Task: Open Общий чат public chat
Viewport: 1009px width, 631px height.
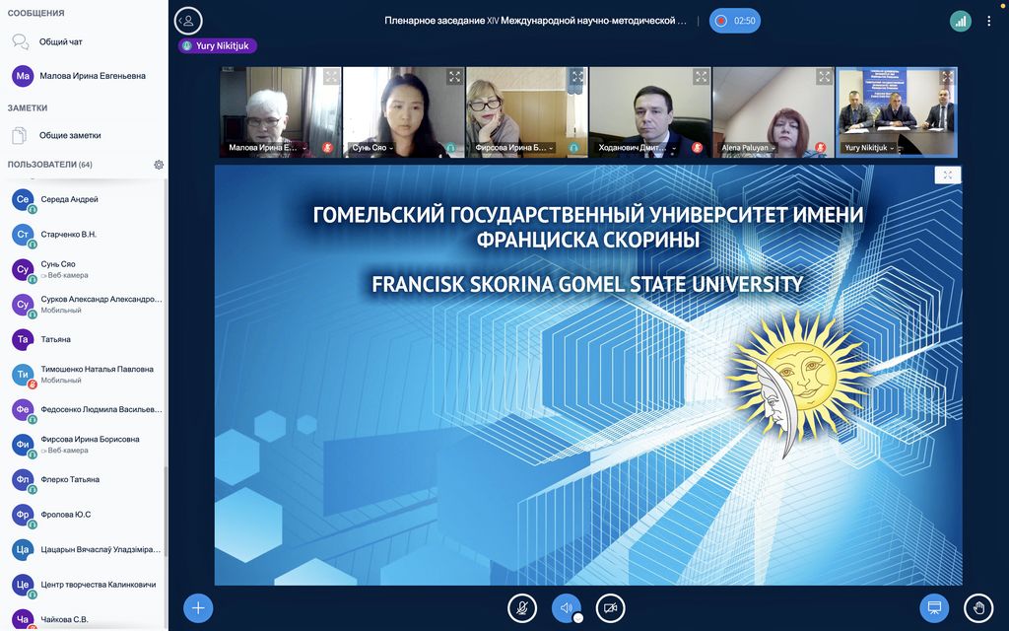Action: click(59, 42)
